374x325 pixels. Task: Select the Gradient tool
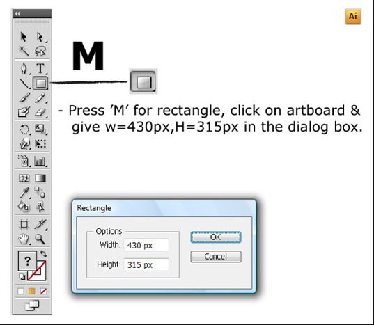tap(40, 178)
